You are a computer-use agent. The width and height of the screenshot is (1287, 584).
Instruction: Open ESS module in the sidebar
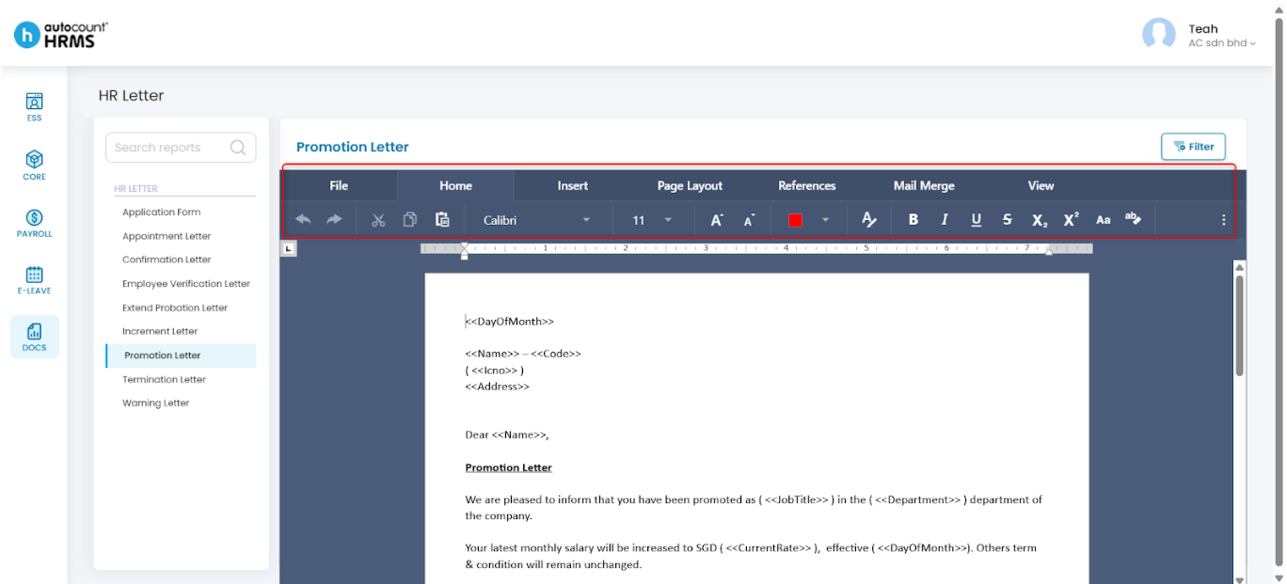tap(34, 106)
